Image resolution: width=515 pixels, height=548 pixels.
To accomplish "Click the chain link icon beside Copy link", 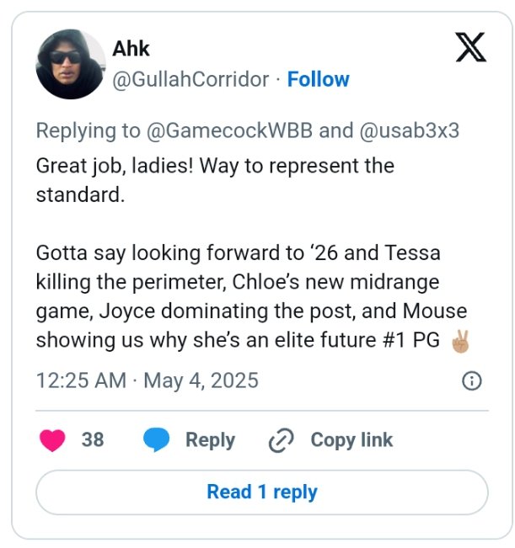I will coord(281,440).
